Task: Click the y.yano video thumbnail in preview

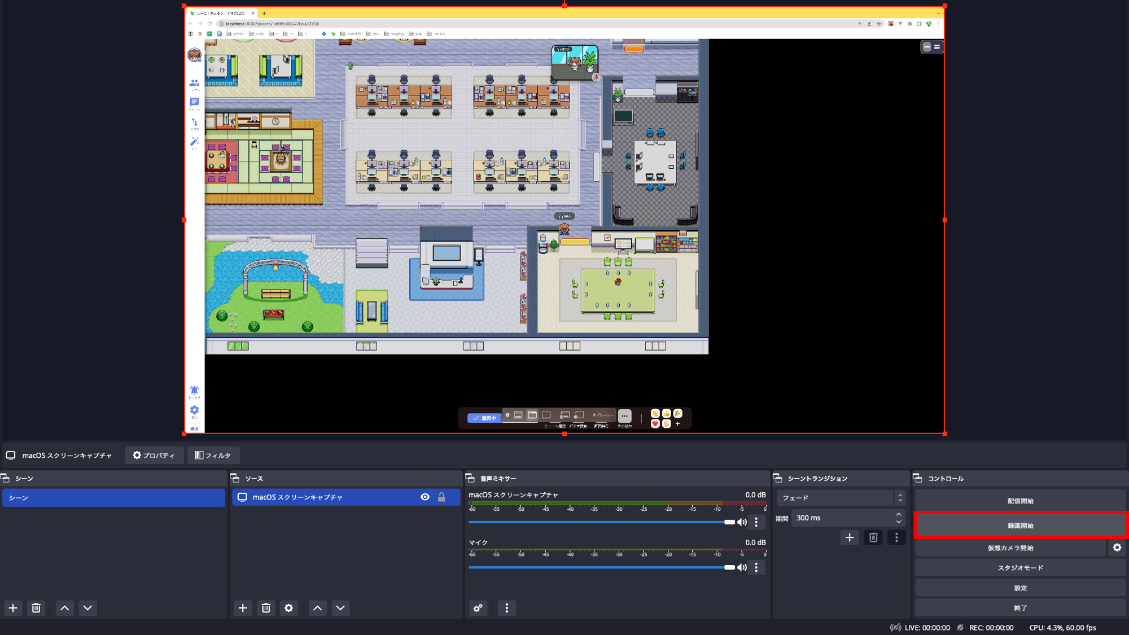Action: [575, 63]
